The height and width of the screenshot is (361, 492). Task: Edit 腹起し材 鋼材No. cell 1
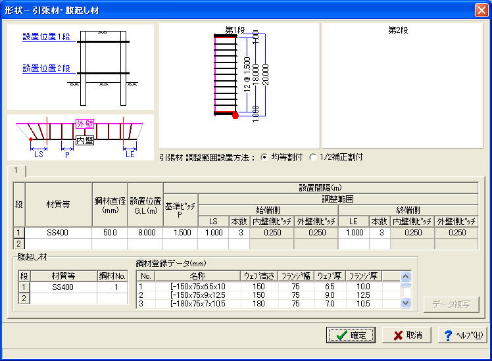click(112, 287)
